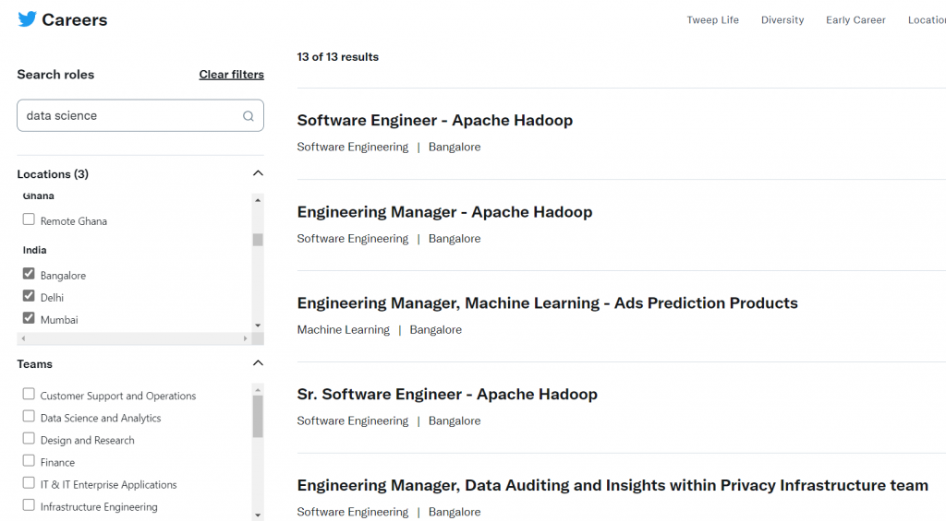This screenshot has width=946, height=521.
Task: Click Locations horizontal scroll right arrow
Action: pyautogui.click(x=245, y=338)
